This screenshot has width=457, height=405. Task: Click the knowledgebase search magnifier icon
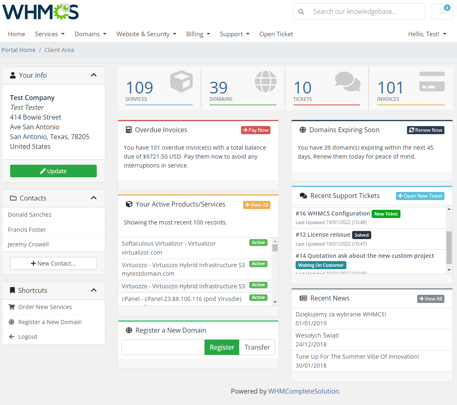(301, 12)
